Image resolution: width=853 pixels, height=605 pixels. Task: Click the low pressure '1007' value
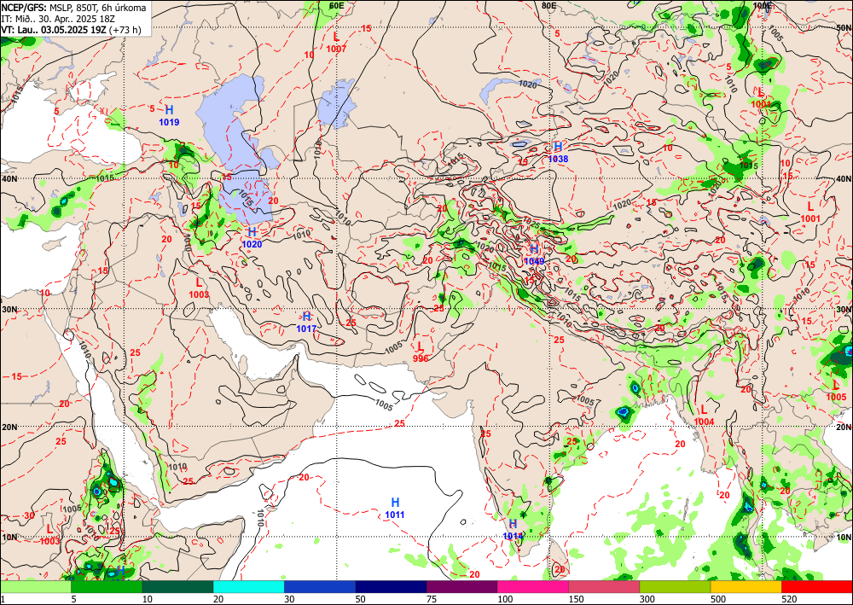[x=337, y=49]
